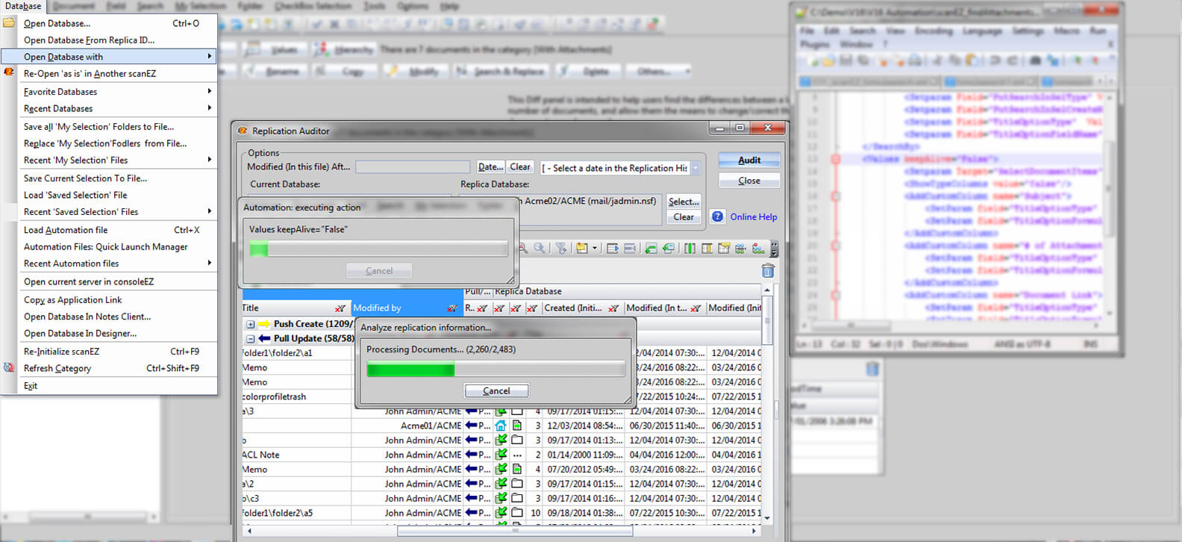The image size is (1182, 542).
Task: Click the trash bin icon in Replication Auditor
Action: (x=767, y=271)
